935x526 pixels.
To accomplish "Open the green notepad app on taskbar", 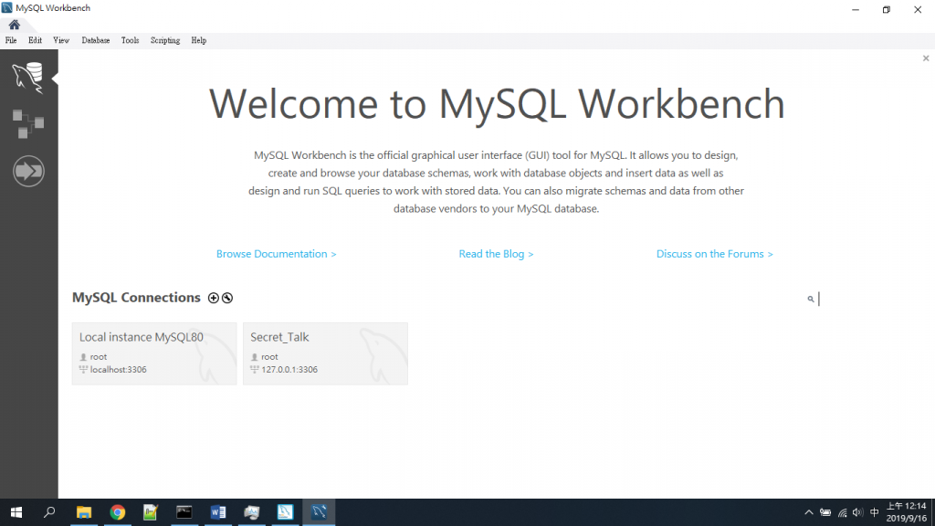I will (151, 512).
